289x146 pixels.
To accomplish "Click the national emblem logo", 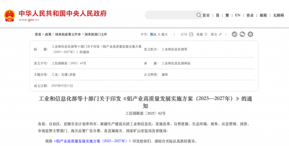I will coord(9,16).
